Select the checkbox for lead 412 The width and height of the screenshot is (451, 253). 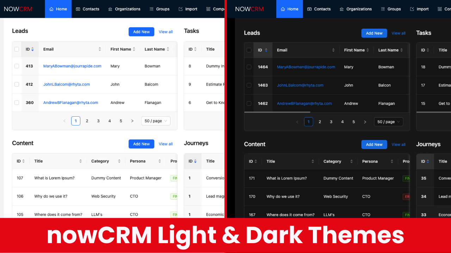pyautogui.click(x=17, y=84)
